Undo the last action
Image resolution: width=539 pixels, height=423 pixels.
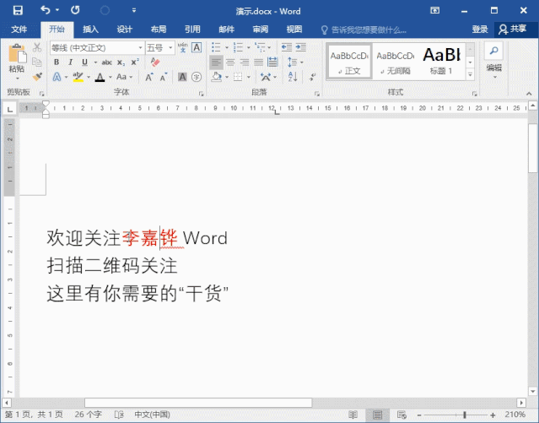[x=46, y=10]
